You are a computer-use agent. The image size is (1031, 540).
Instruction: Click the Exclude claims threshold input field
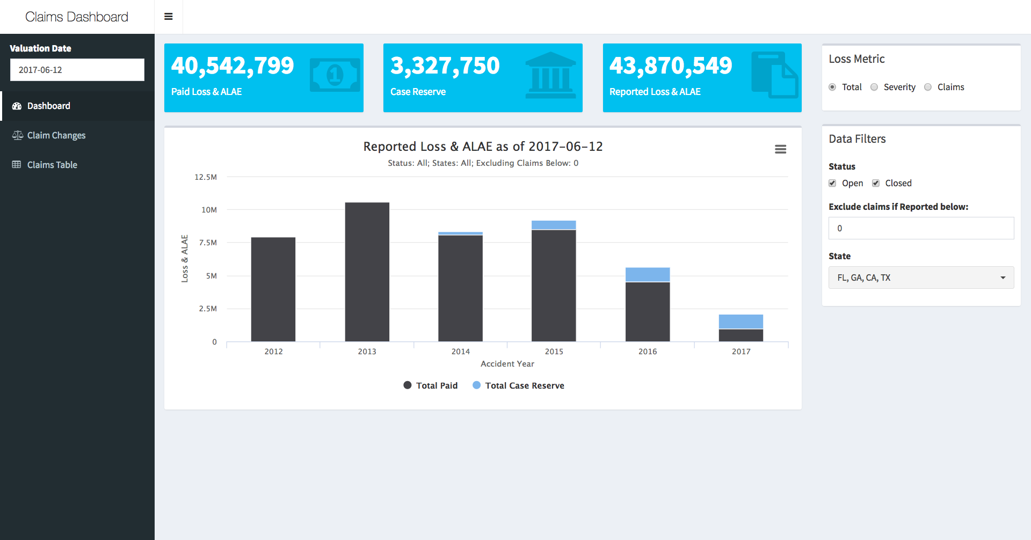(920, 228)
